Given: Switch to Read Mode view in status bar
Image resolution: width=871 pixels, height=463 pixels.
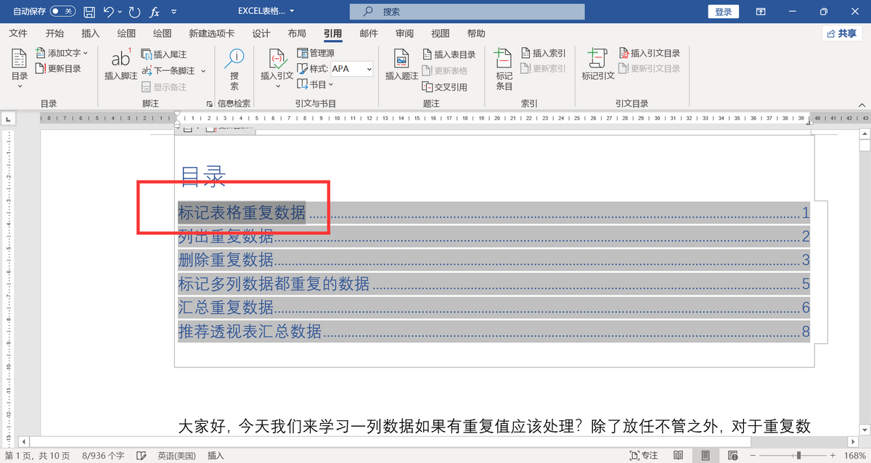Looking at the screenshot, I should coord(678,455).
